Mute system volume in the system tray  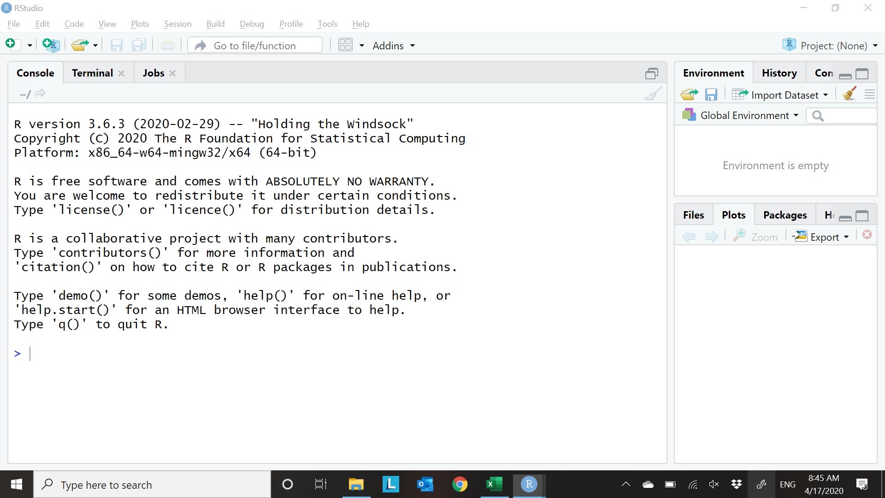(x=714, y=484)
